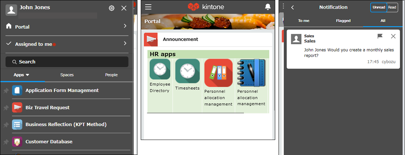Click the Biz Travel Request app icon

click(17, 107)
